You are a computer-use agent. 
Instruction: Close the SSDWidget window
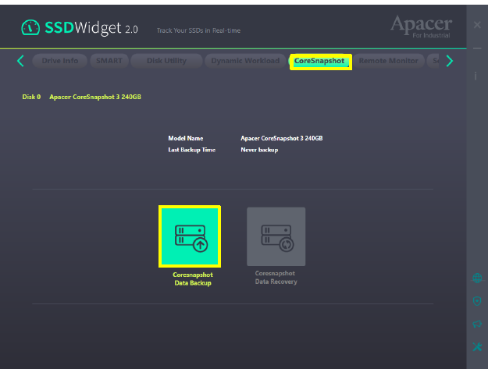477,25
